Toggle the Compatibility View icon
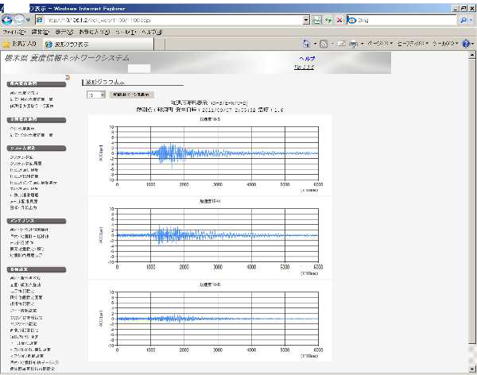Viewport: 477px width, 375px height. click(317, 21)
